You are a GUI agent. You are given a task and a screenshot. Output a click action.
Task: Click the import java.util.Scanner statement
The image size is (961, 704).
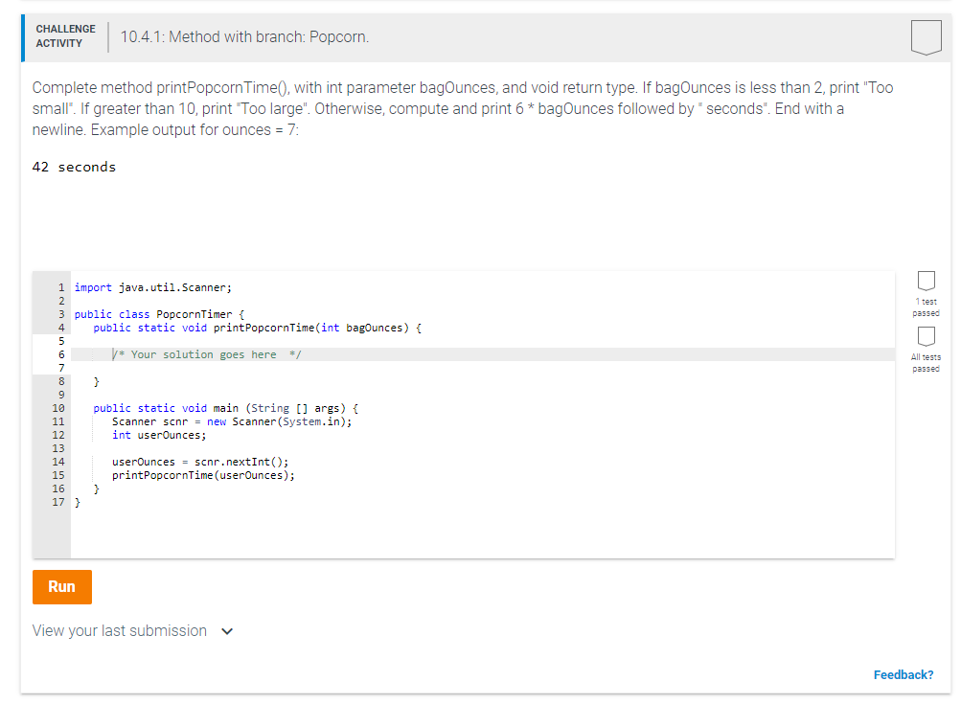(x=153, y=286)
